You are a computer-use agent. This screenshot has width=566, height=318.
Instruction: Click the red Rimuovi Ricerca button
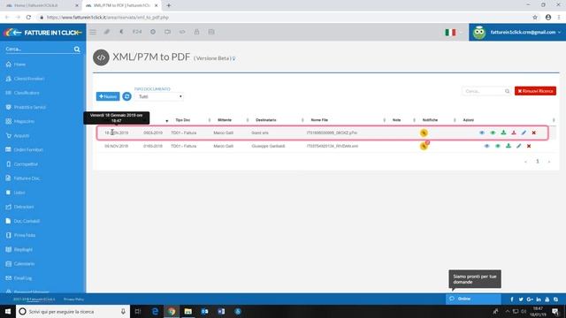[535, 91]
